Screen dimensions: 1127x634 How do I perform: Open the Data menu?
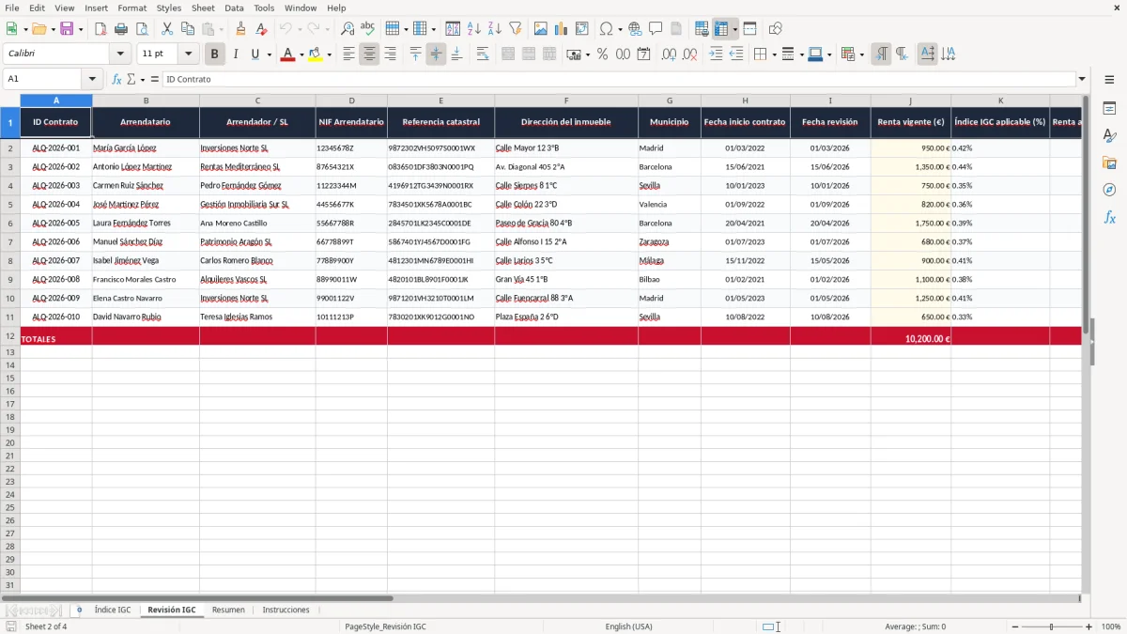pos(234,8)
